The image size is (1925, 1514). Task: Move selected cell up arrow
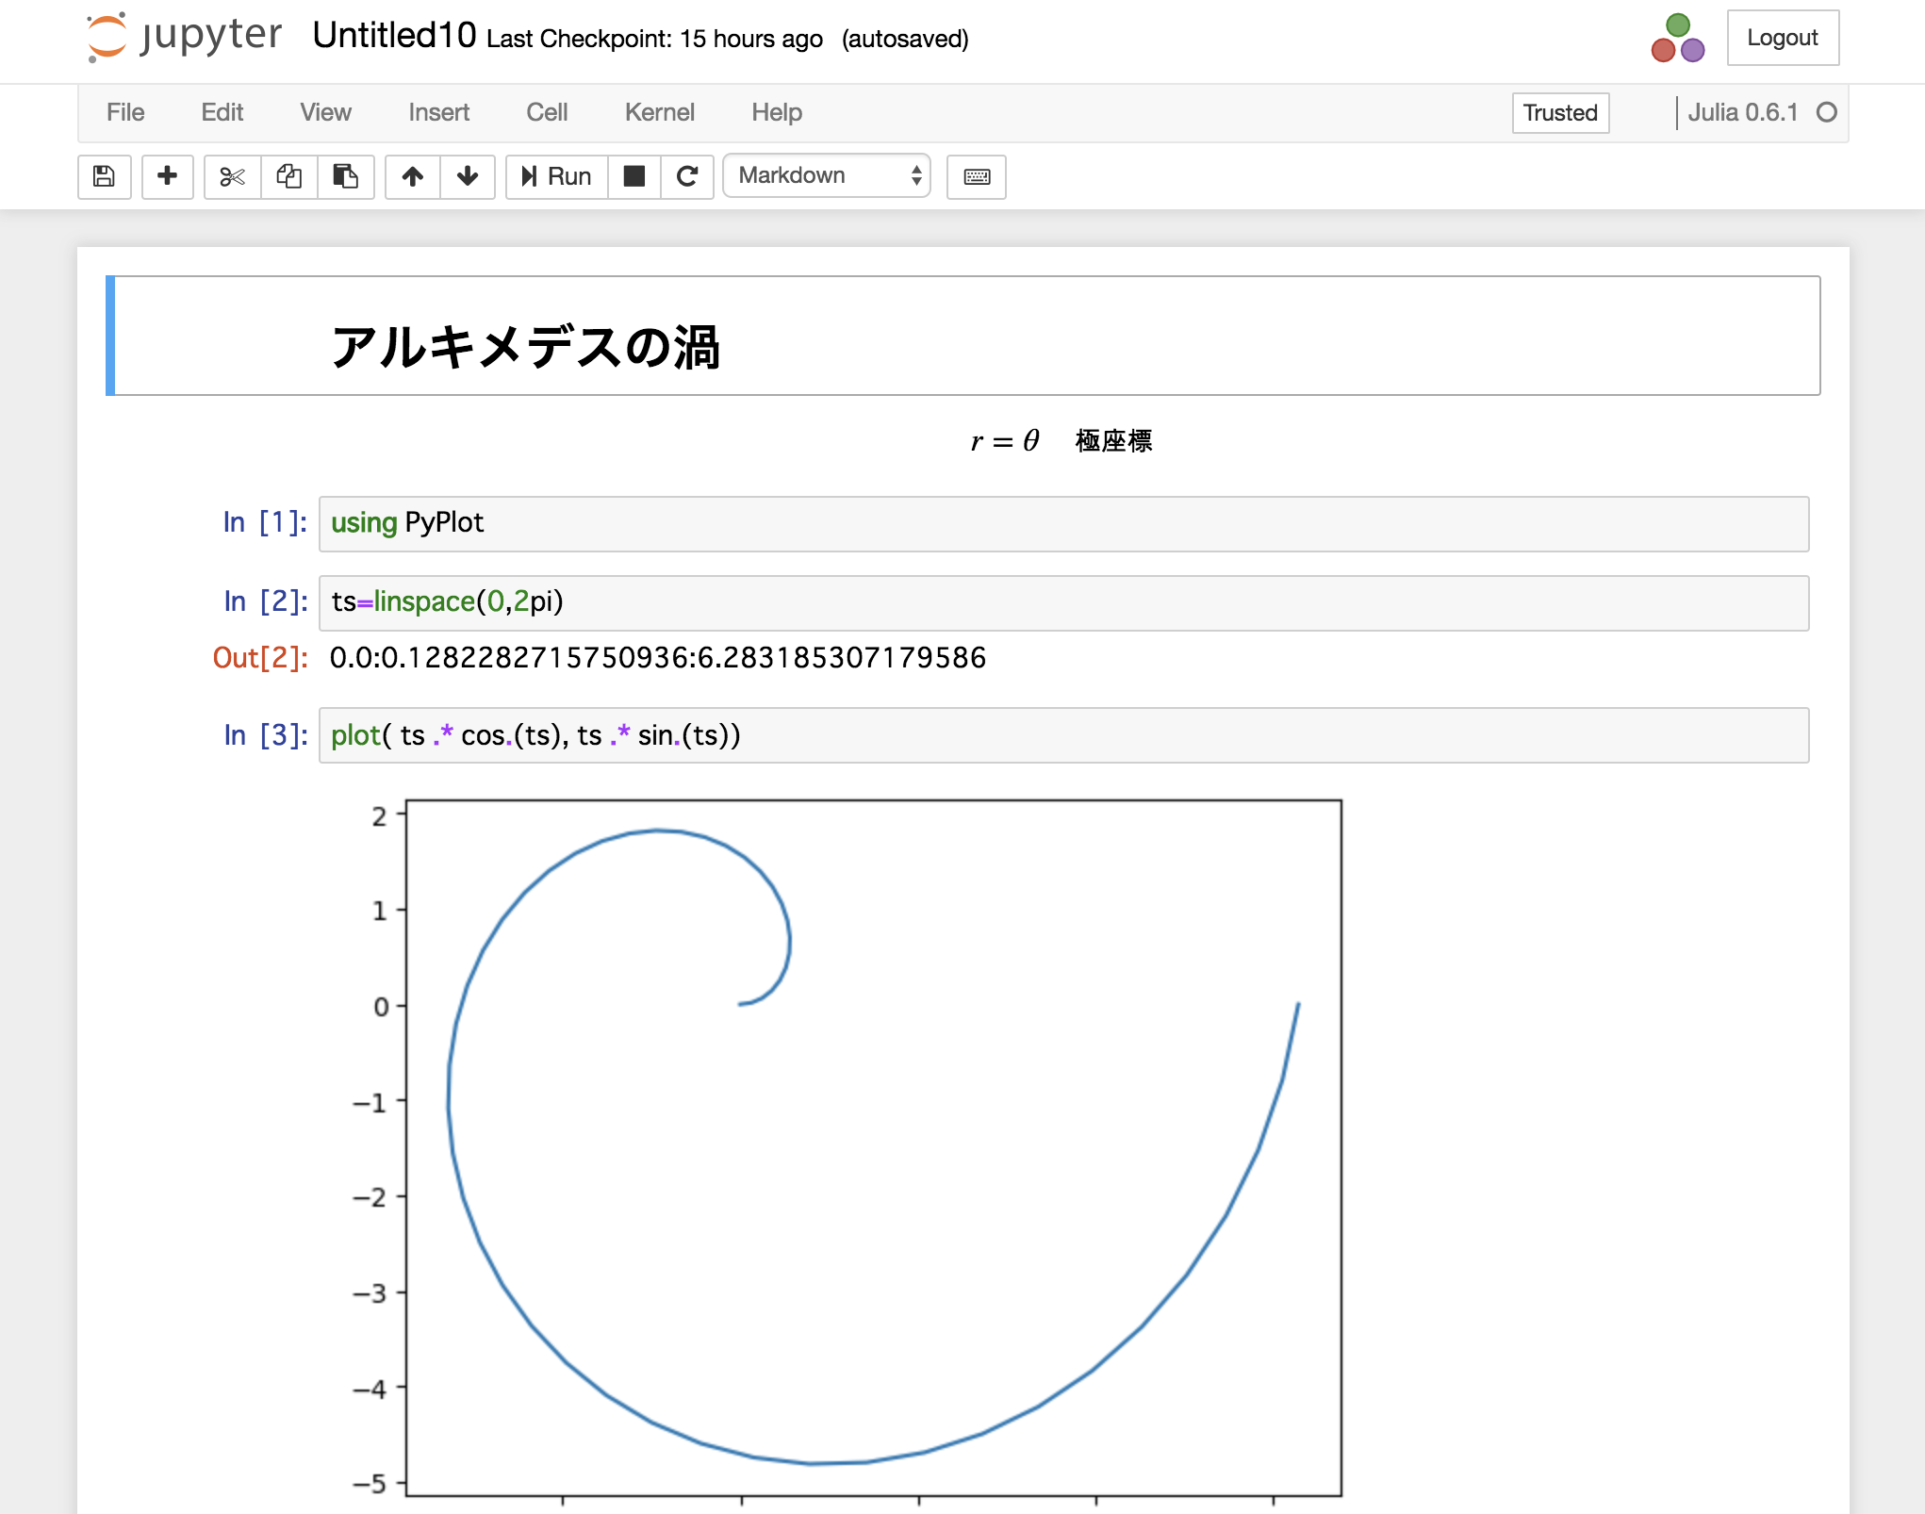pos(412,176)
